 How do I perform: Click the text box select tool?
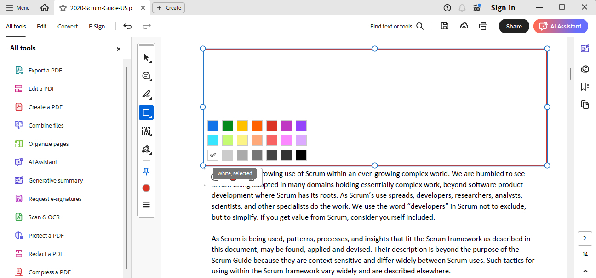[146, 131]
